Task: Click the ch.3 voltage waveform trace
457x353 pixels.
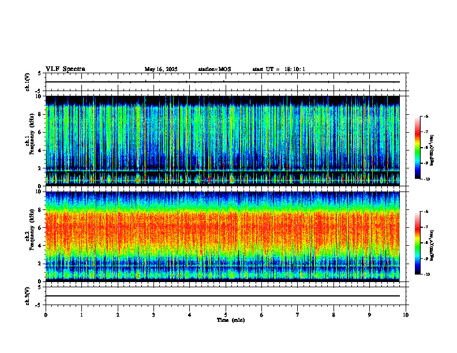Action: point(223,296)
